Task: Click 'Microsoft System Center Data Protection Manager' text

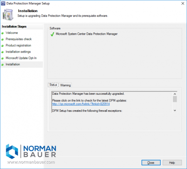Action: [86, 34]
